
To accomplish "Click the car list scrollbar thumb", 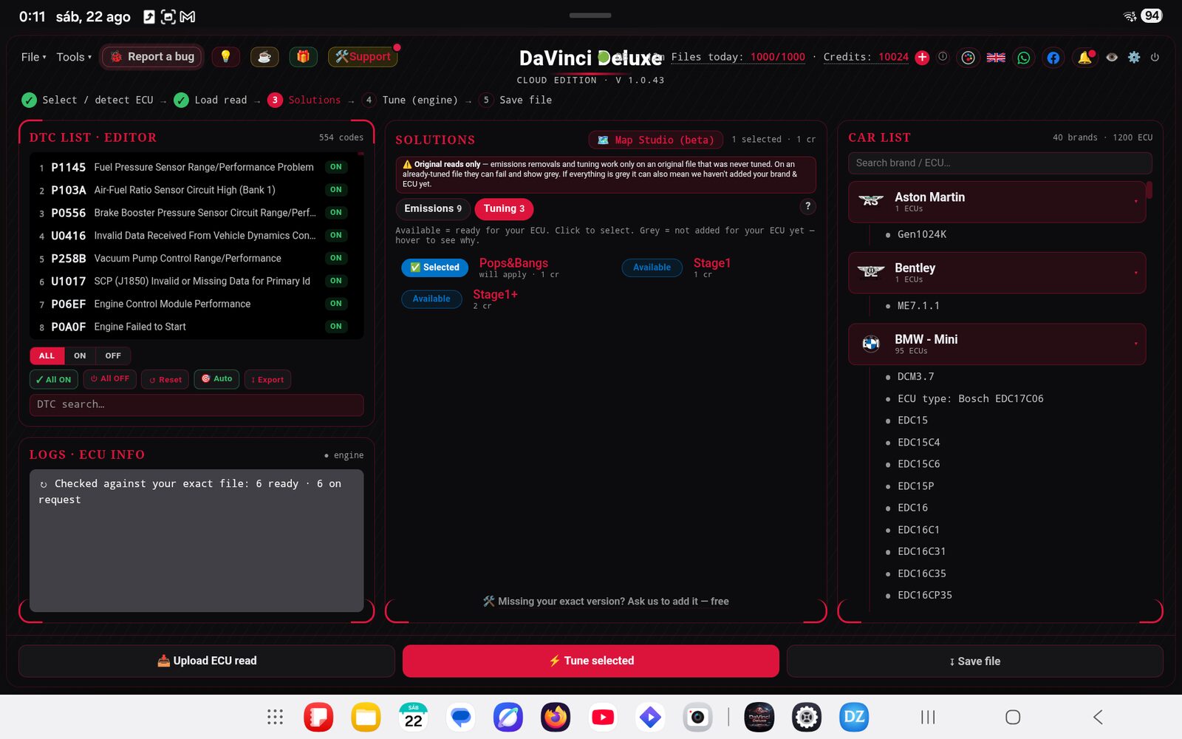I will coord(1149,190).
